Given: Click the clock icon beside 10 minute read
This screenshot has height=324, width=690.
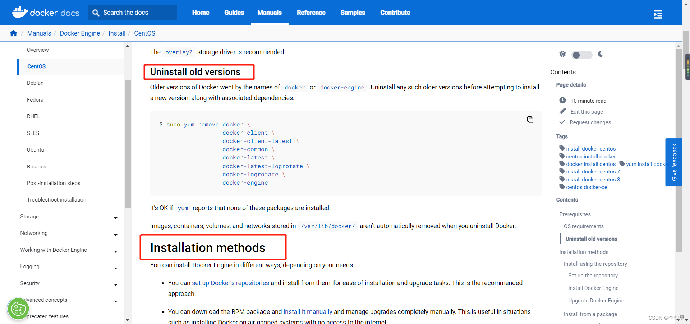Looking at the screenshot, I should tap(562, 101).
